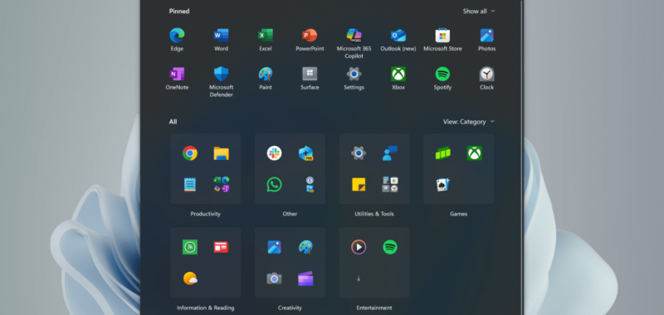This screenshot has width=664, height=315.
Task: Open Media Player in Entertainment group
Action: click(x=359, y=247)
